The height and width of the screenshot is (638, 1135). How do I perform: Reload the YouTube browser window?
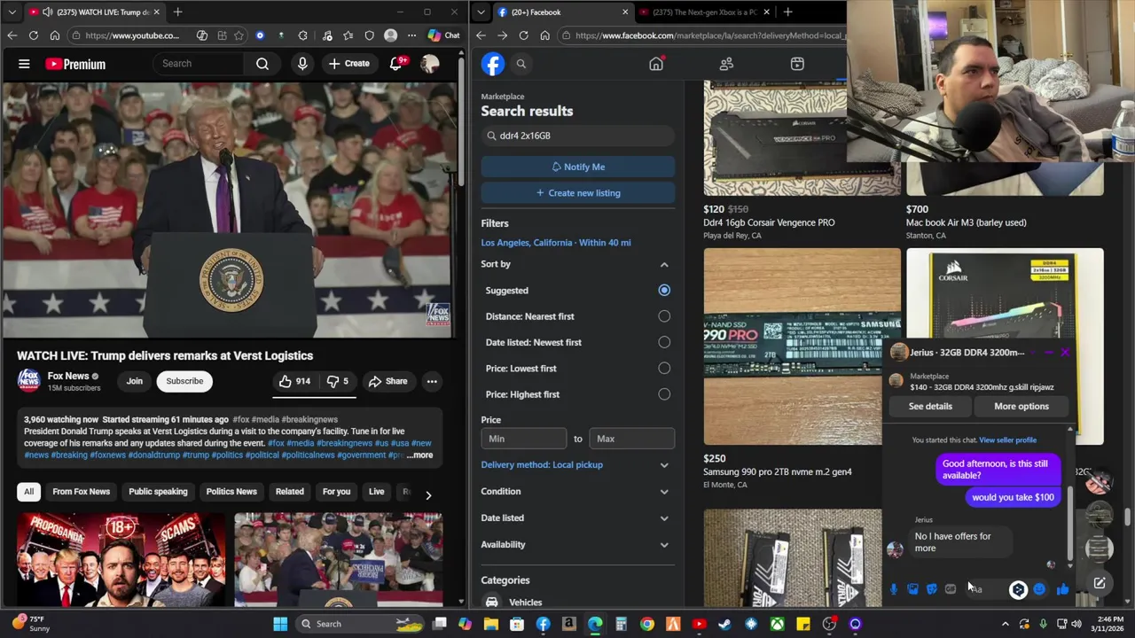click(x=33, y=35)
